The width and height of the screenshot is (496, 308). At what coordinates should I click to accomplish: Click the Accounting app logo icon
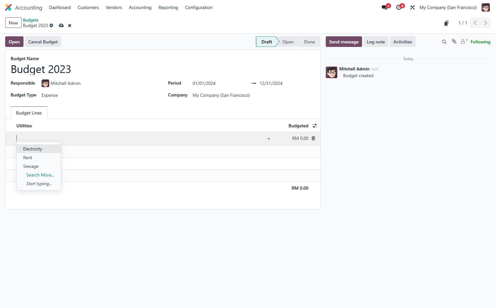tap(8, 7)
